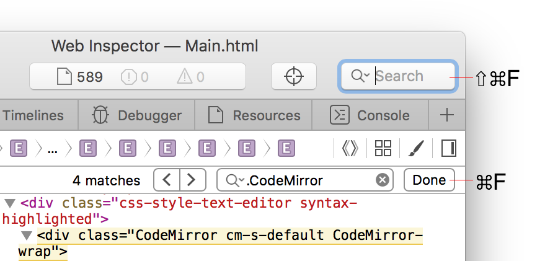The height and width of the screenshot is (261, 545).
Task: Select the leftmost E element breadcrumb
Action: tap(19, 148)
